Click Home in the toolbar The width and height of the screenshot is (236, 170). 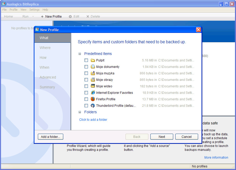click(x=8, y=17)
